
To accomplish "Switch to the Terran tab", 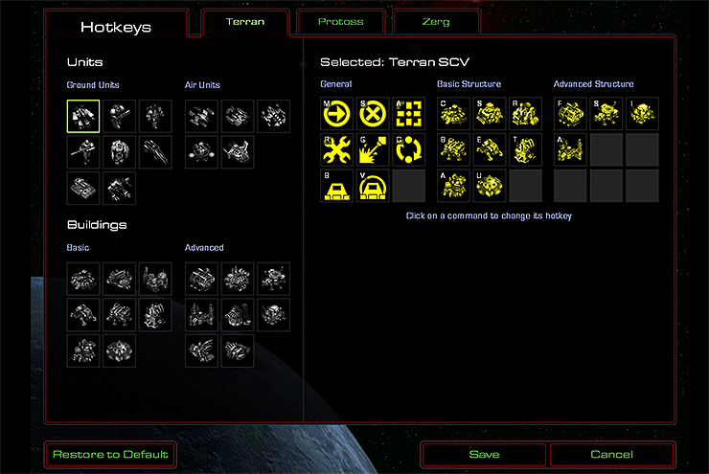I will tap(245, 22).
